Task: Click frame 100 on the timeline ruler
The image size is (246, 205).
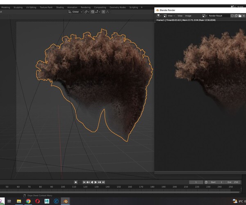Action: point(63,187)
